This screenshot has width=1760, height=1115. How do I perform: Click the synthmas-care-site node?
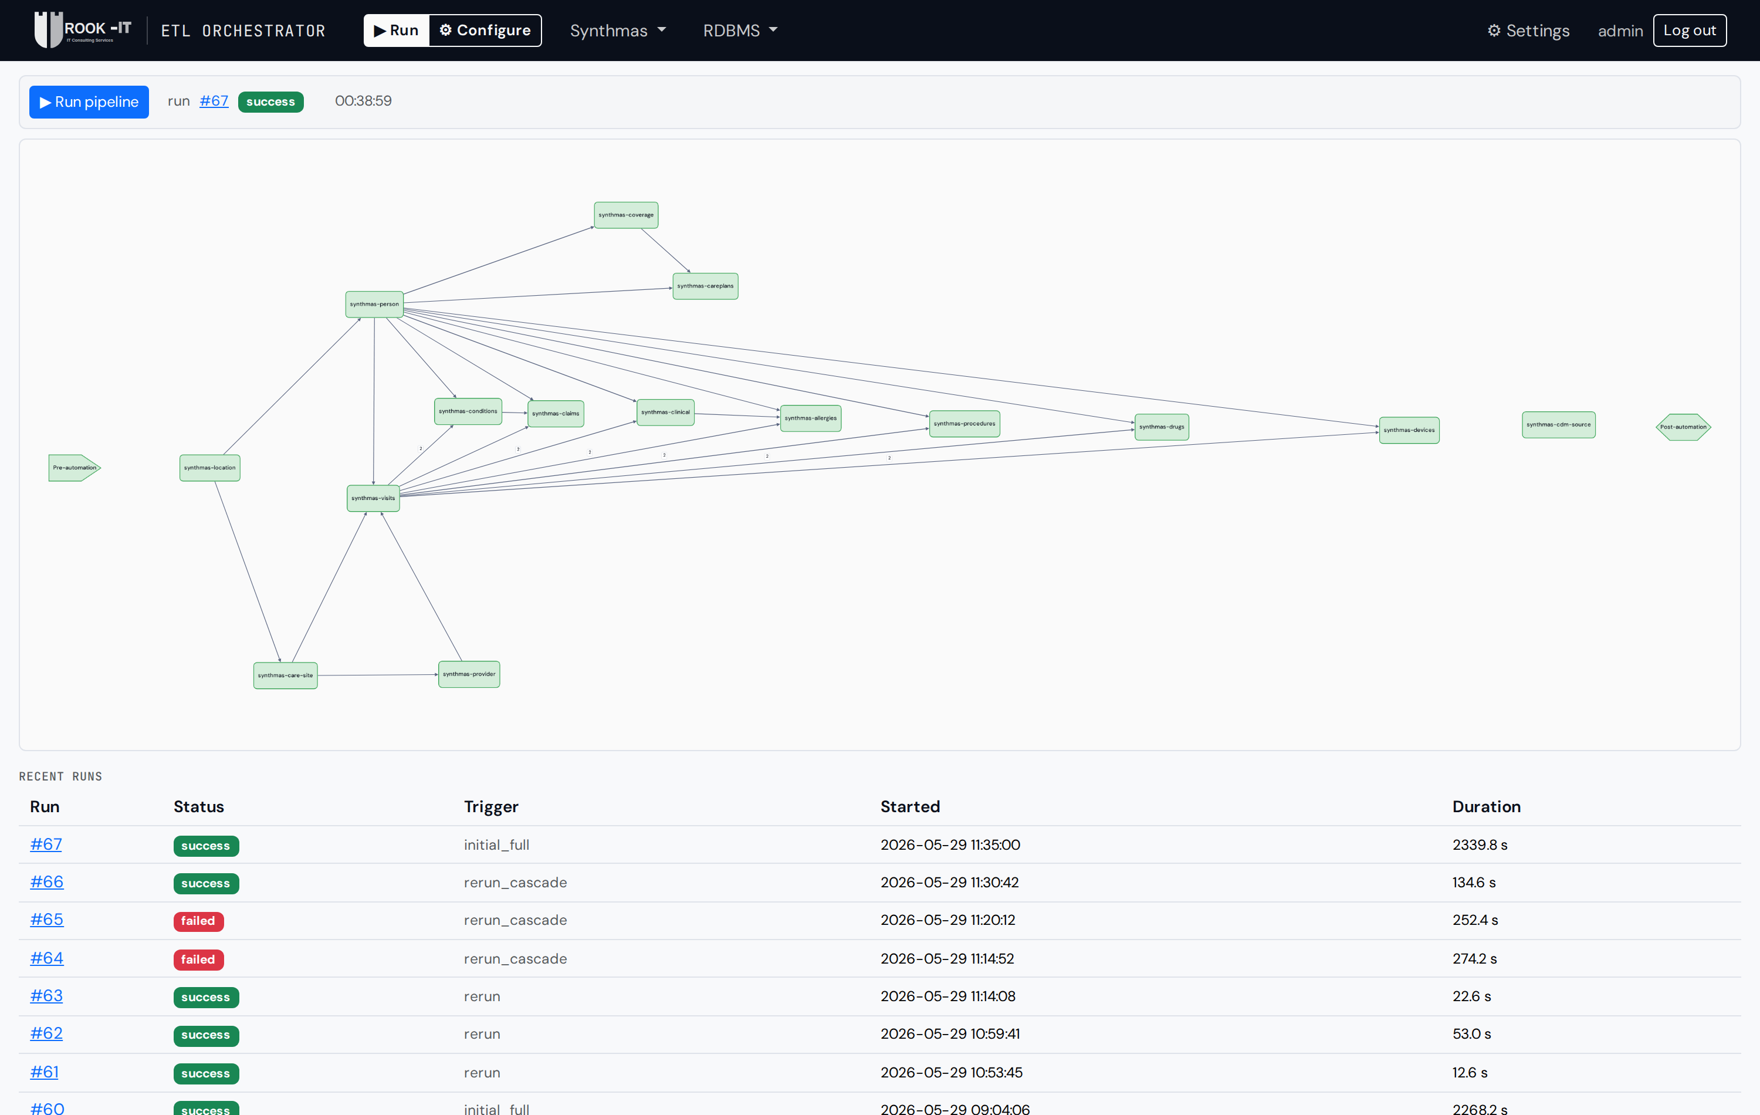coord(285,675)
